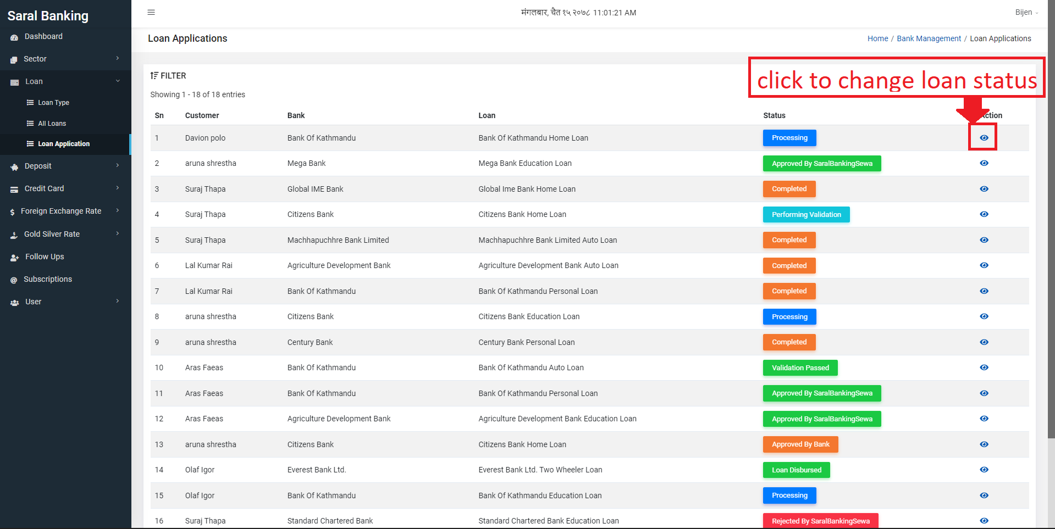
Task: Expand the Sector menu chevron
Action: coord(118,58)
